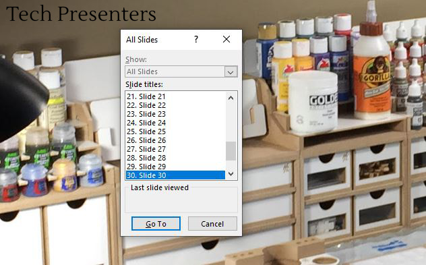Select 27. Slide 27 in list
The width and height of the screenshot is (426, 265).
pyautogui.click(x=175, y=149)
